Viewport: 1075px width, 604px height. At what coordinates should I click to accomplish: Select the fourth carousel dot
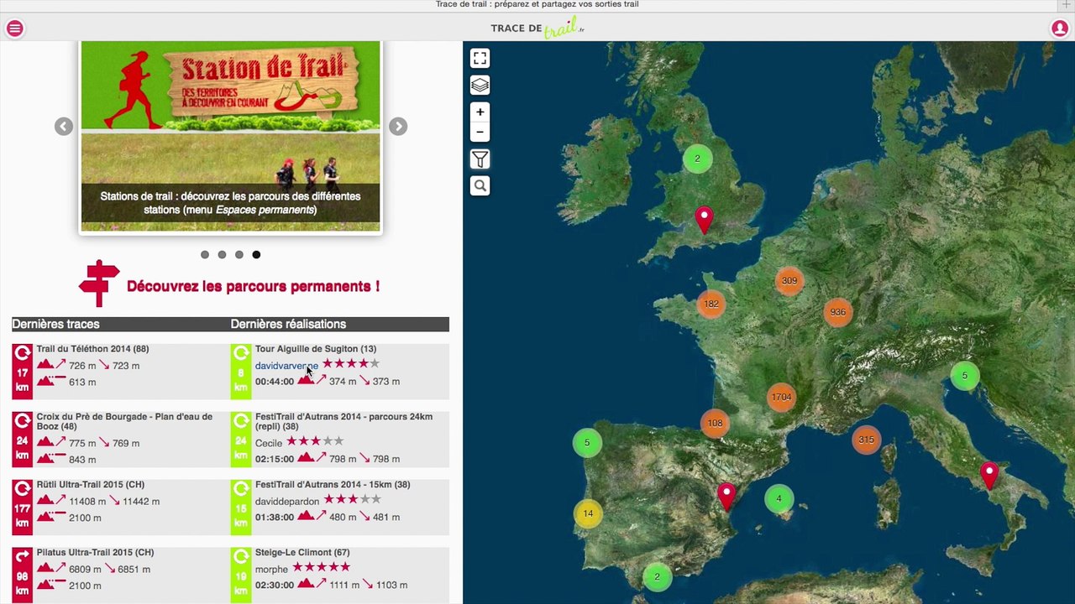(x=256, y=254)
